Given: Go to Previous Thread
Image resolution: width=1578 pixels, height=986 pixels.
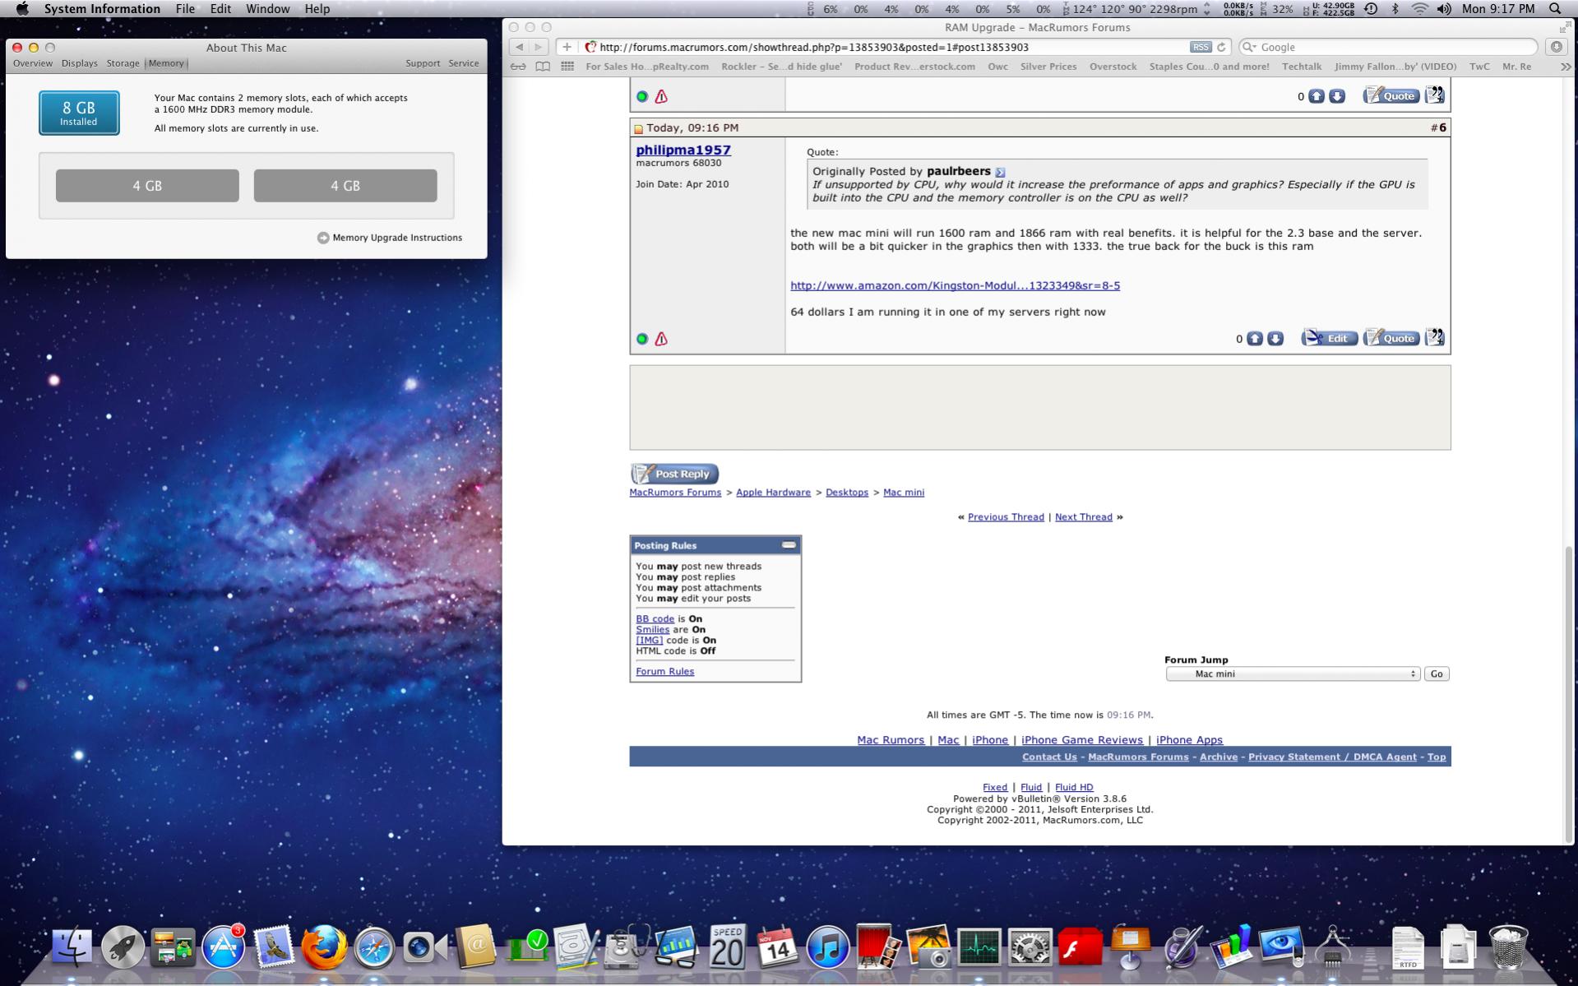Looking at the screenshot, I should pyautogui.click(x=1006, y=517).
